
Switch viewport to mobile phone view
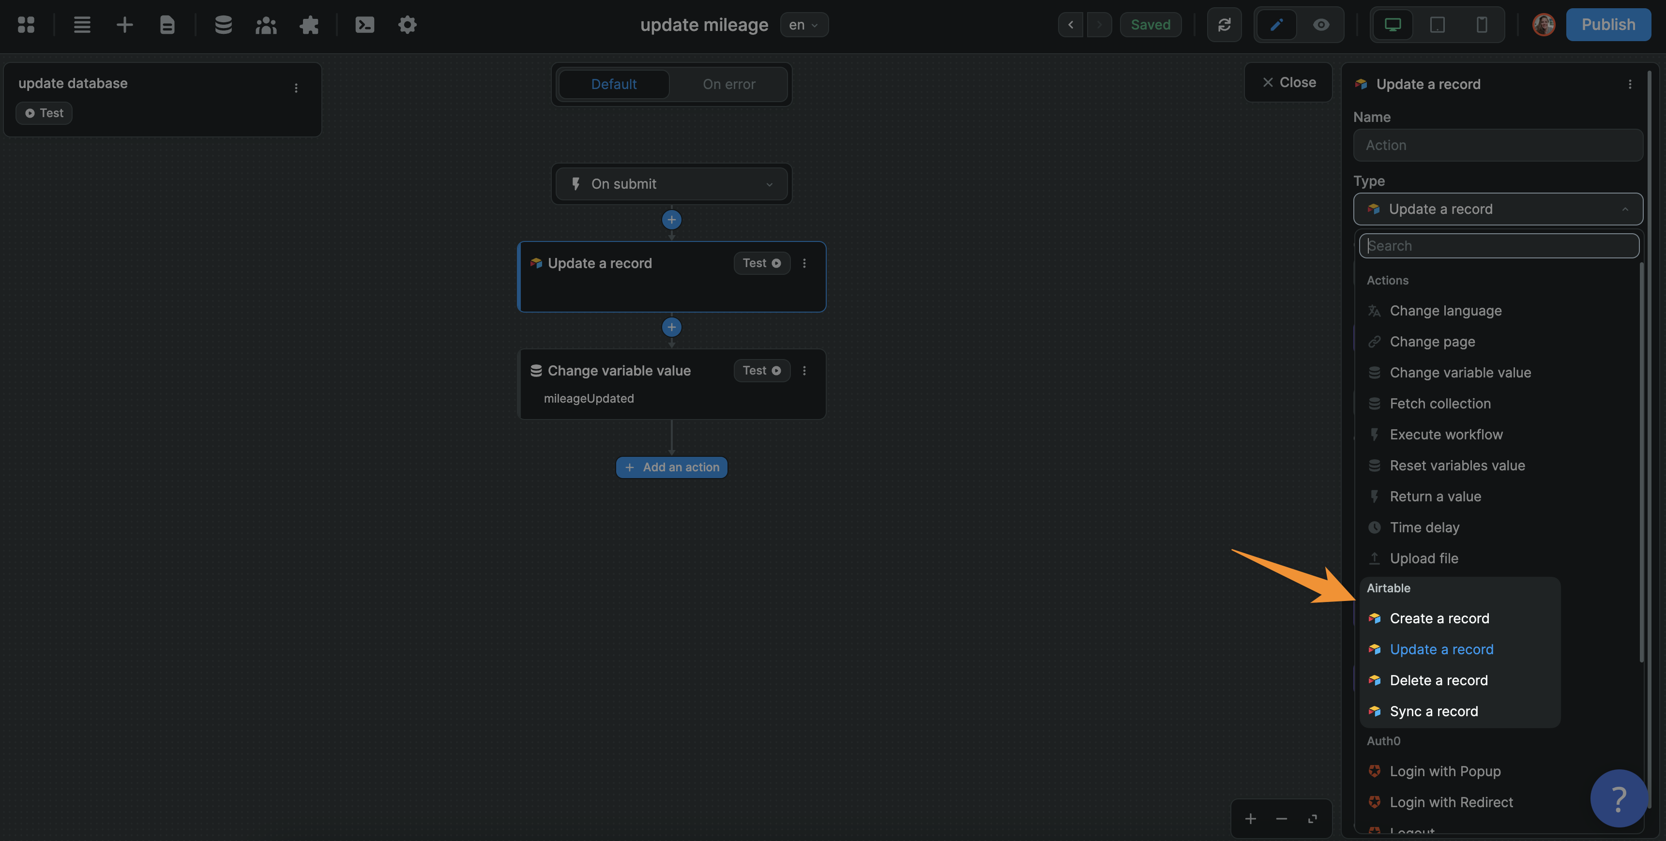tap(1482, 25)
